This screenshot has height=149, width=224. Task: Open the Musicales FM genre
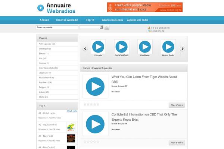(x=46, y=78)
